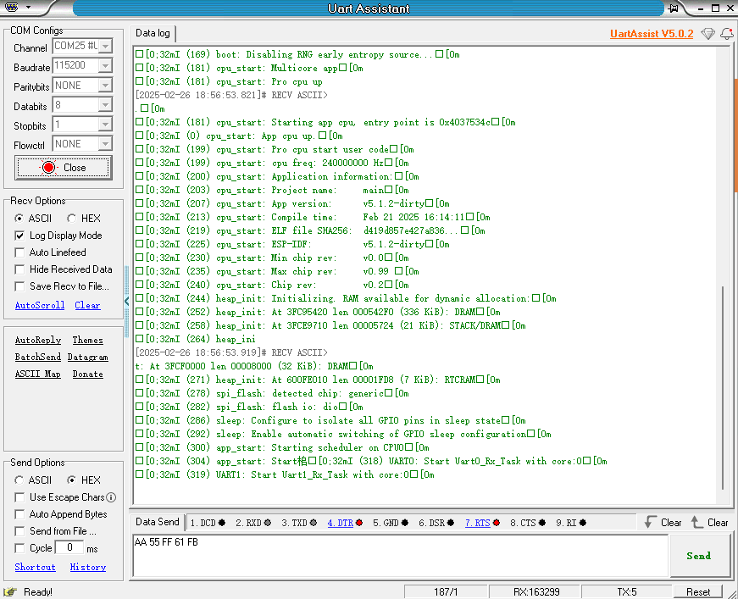Click the Cycle ms interval field

tap(69, 547)
